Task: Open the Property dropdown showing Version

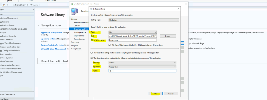Action: [142, 63]
